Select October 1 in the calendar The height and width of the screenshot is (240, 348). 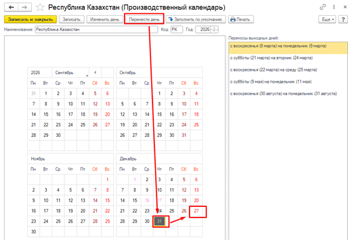pyautogui.click(x=159, y=93)
